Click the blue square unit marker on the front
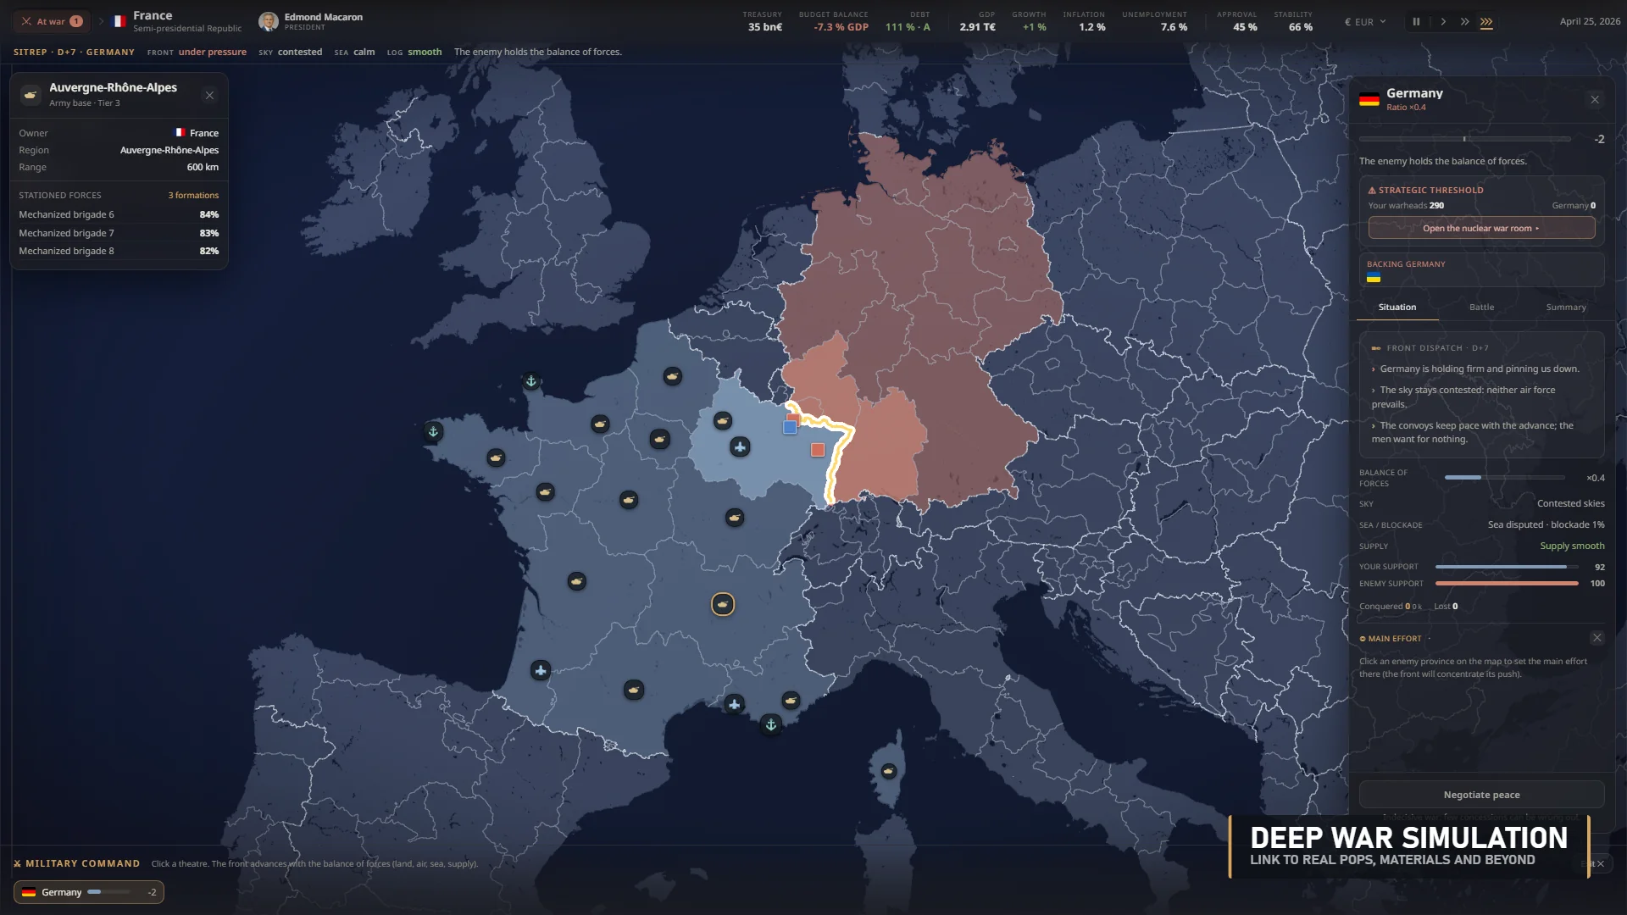 (790, 427)
